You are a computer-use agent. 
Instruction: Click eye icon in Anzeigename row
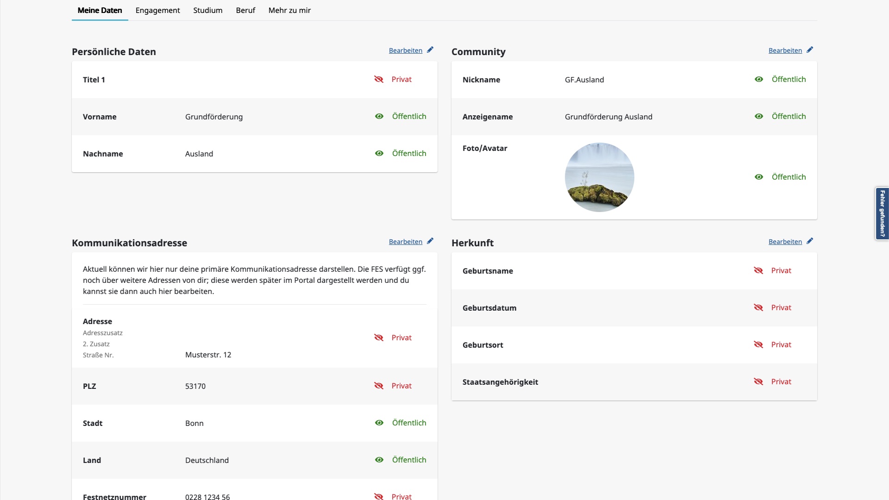(x=759, y=116)
